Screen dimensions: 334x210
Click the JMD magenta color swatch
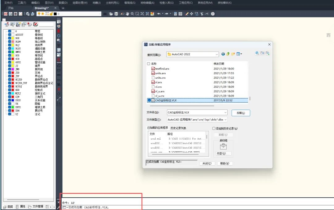(13, 69)
